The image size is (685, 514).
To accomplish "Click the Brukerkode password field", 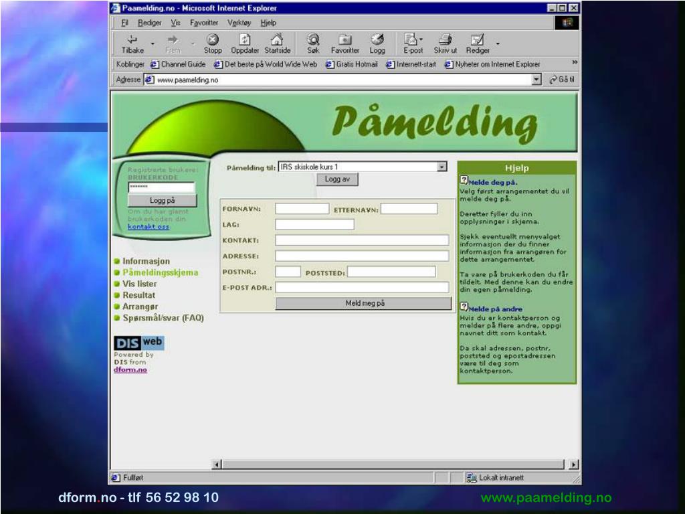I will (161, 187).
